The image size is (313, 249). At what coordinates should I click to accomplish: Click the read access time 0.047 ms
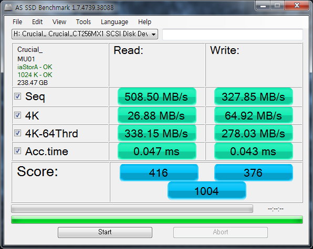pyautogui.click(x=157, y=151)
